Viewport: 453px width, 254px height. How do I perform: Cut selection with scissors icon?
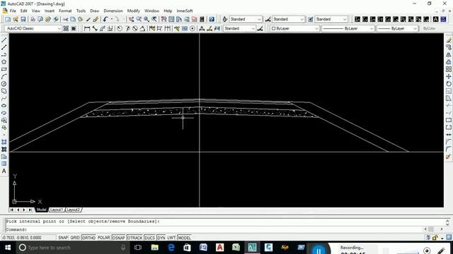(66, 19)
